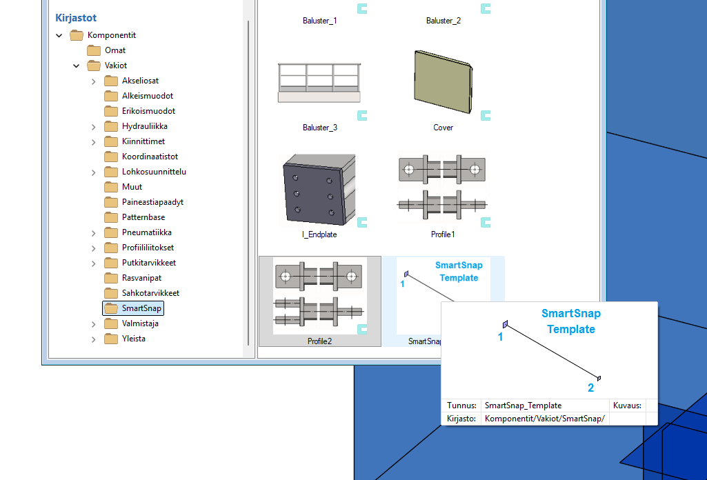Click the cyan marker icon on I_Endplate
The image size is (707, 480).
(x=362, y=222)
